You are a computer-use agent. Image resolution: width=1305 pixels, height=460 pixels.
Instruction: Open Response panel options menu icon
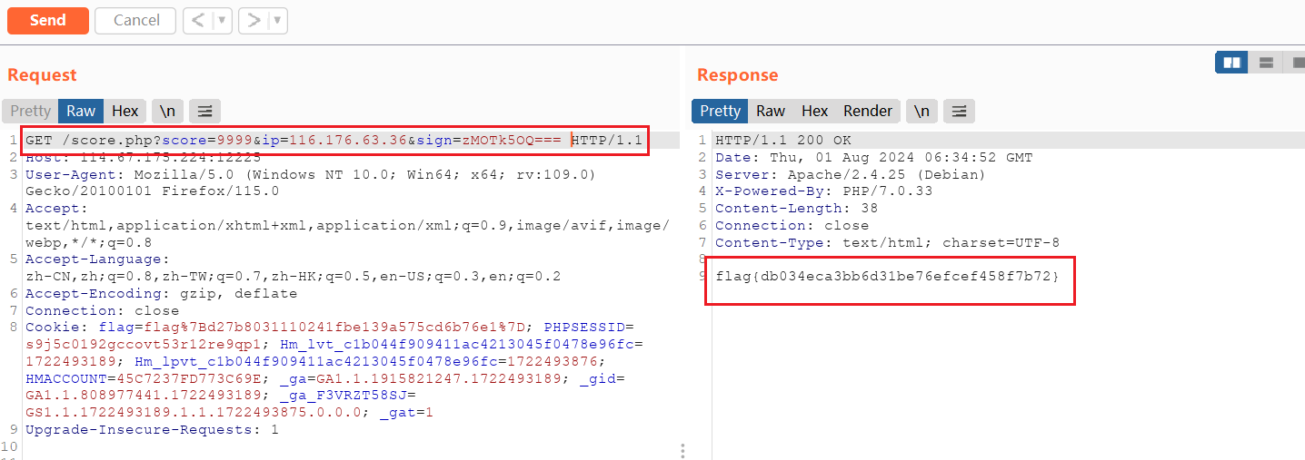pos(959,111)
